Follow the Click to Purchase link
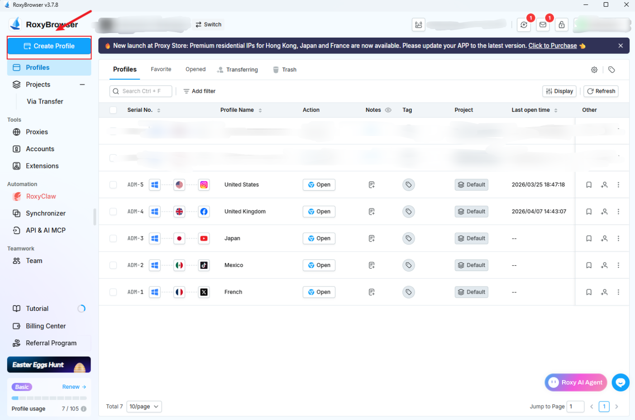635x420 pixels. (552, 46)
